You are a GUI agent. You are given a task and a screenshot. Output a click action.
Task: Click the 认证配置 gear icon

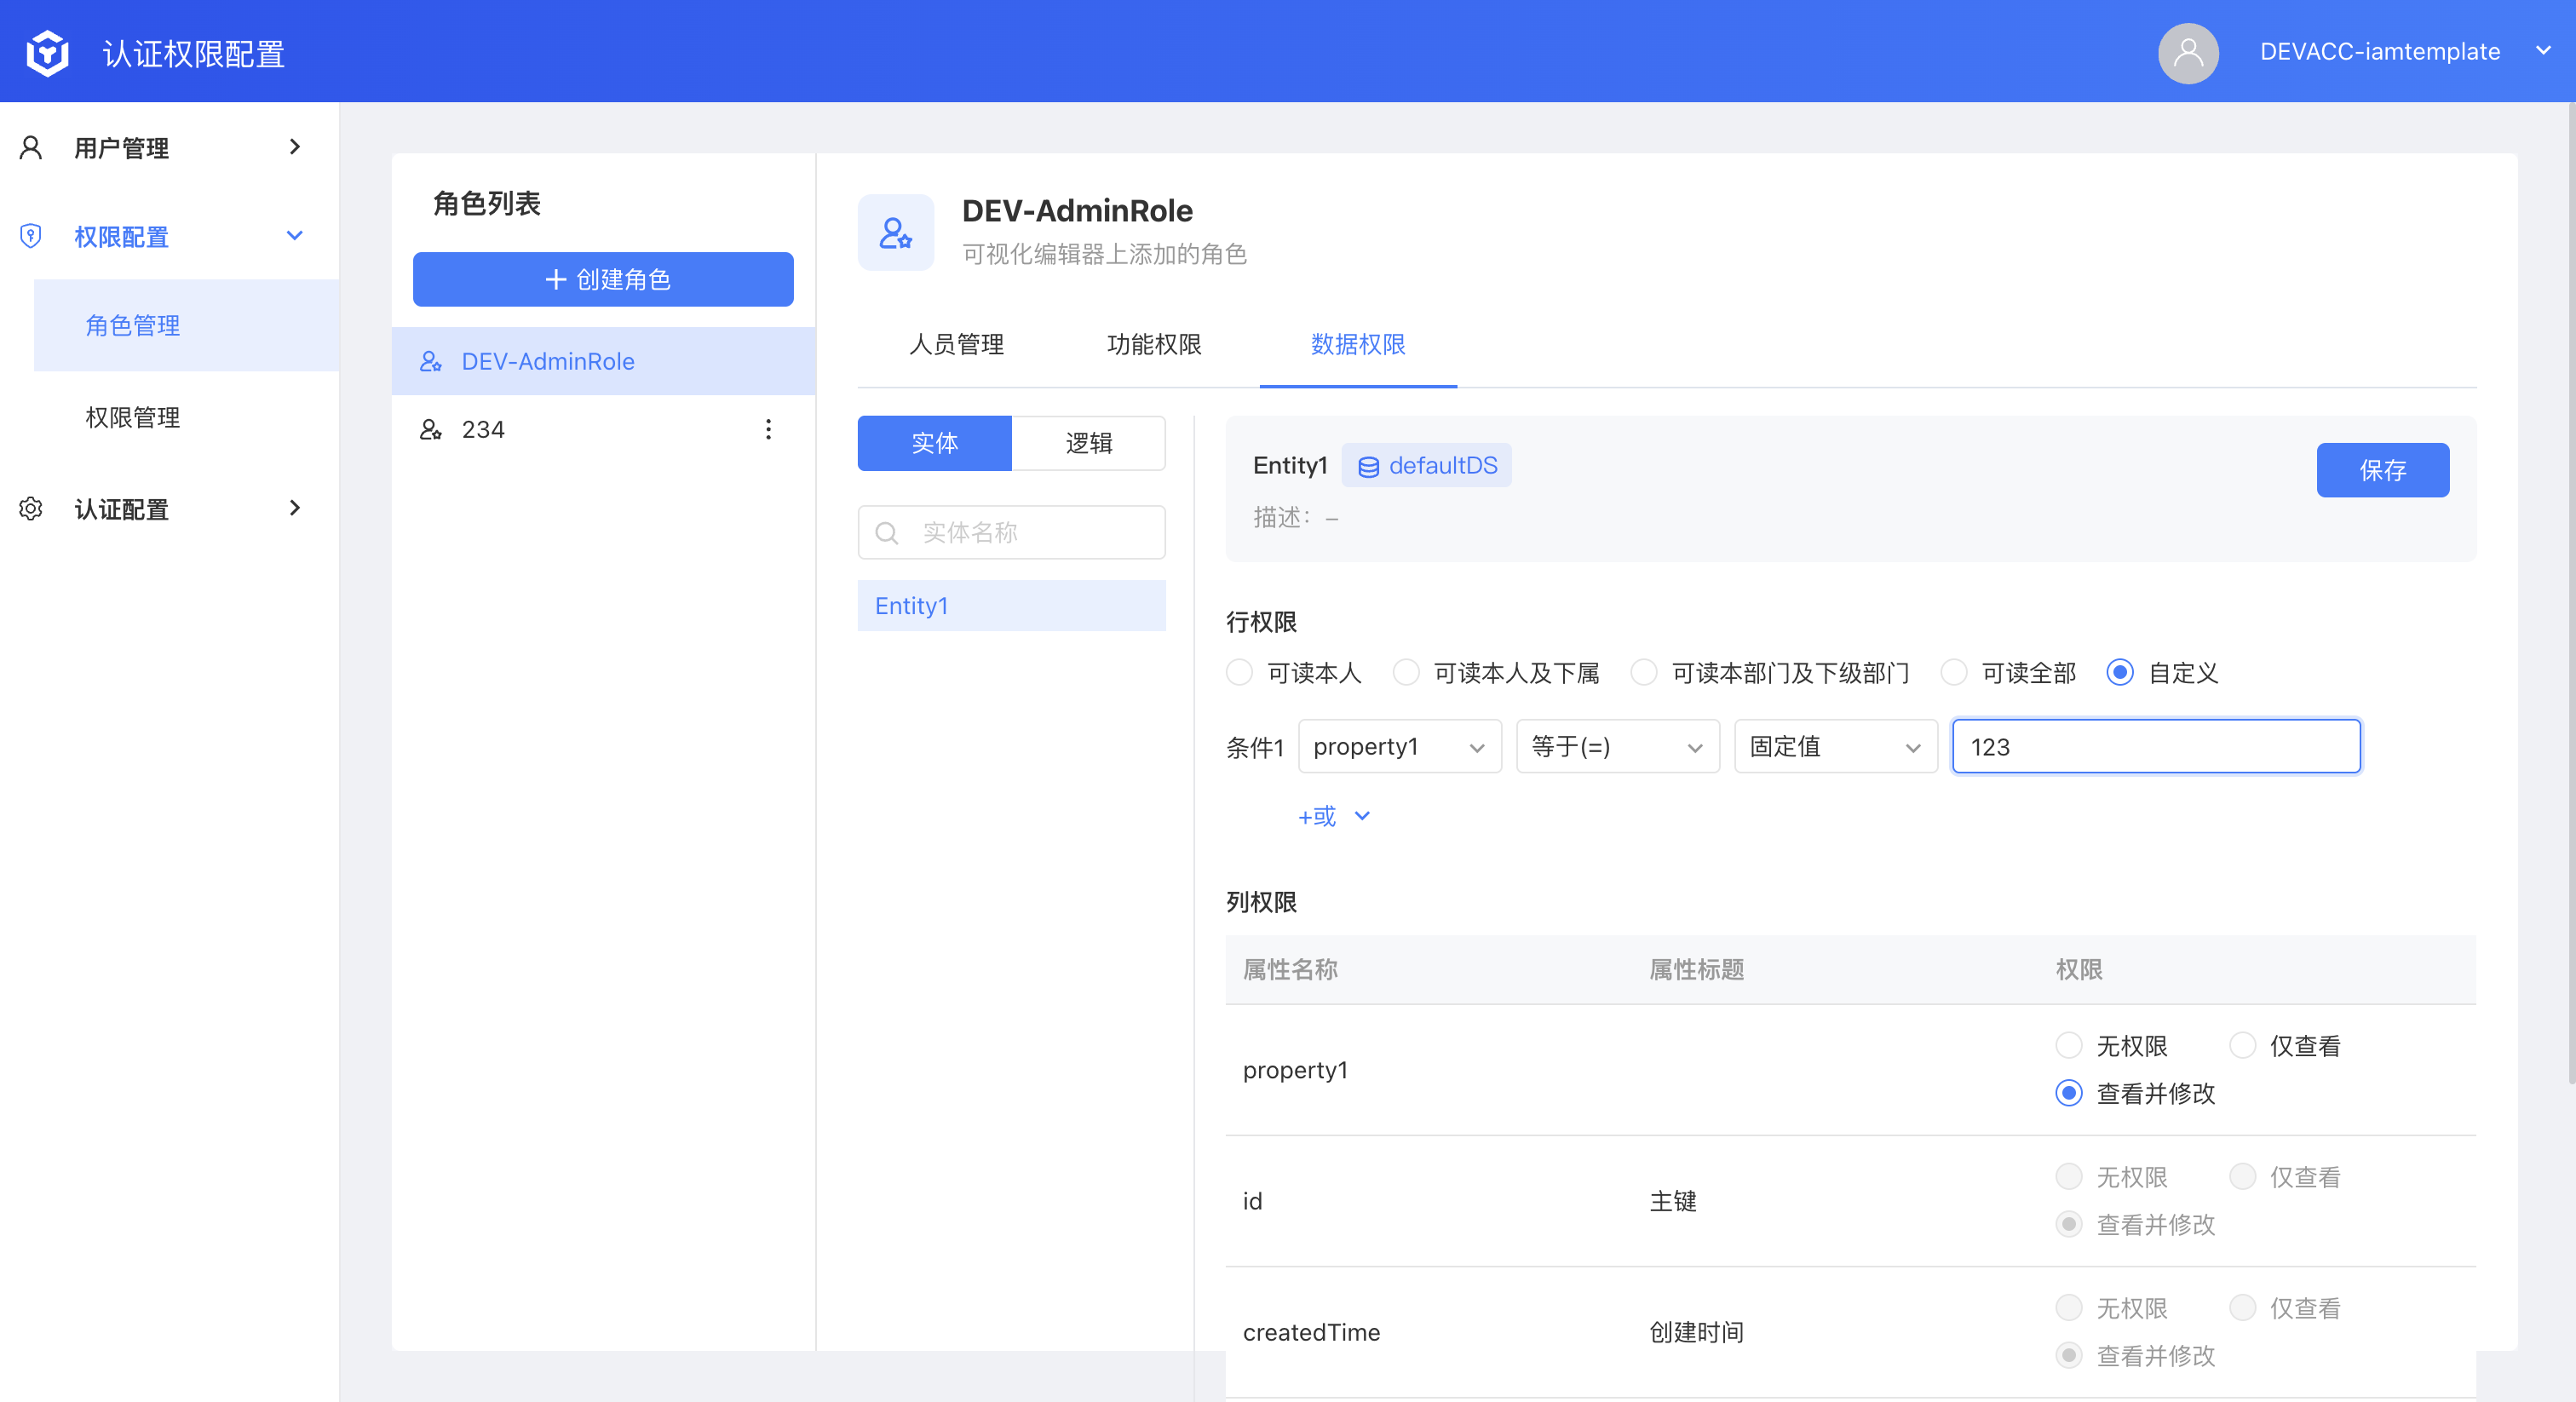[31, 508]
